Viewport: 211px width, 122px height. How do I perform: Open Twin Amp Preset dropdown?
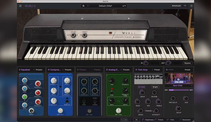[x=156, y=70]
